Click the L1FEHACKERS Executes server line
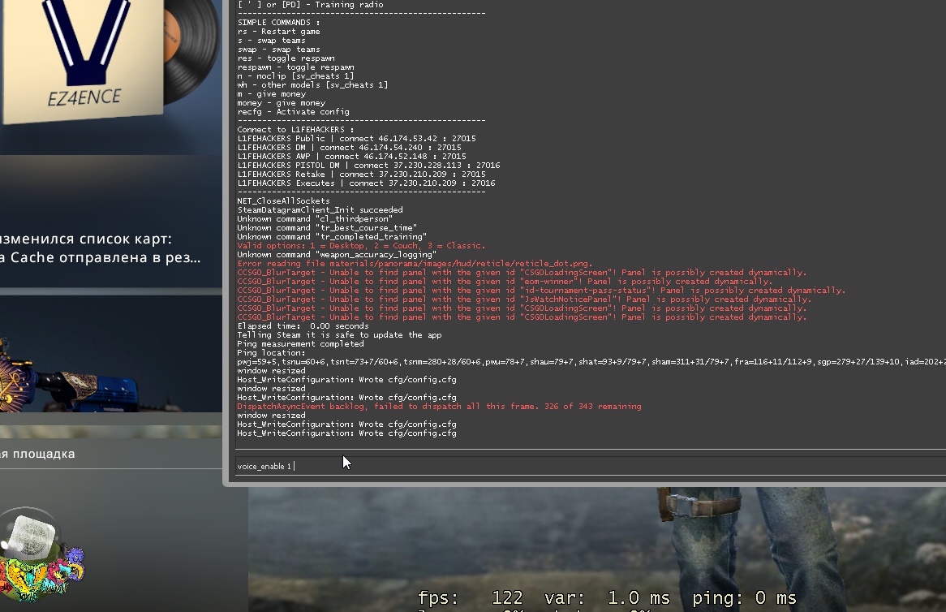Image resolution: width=946 pixels, height=612 pixels. [366, 183]
